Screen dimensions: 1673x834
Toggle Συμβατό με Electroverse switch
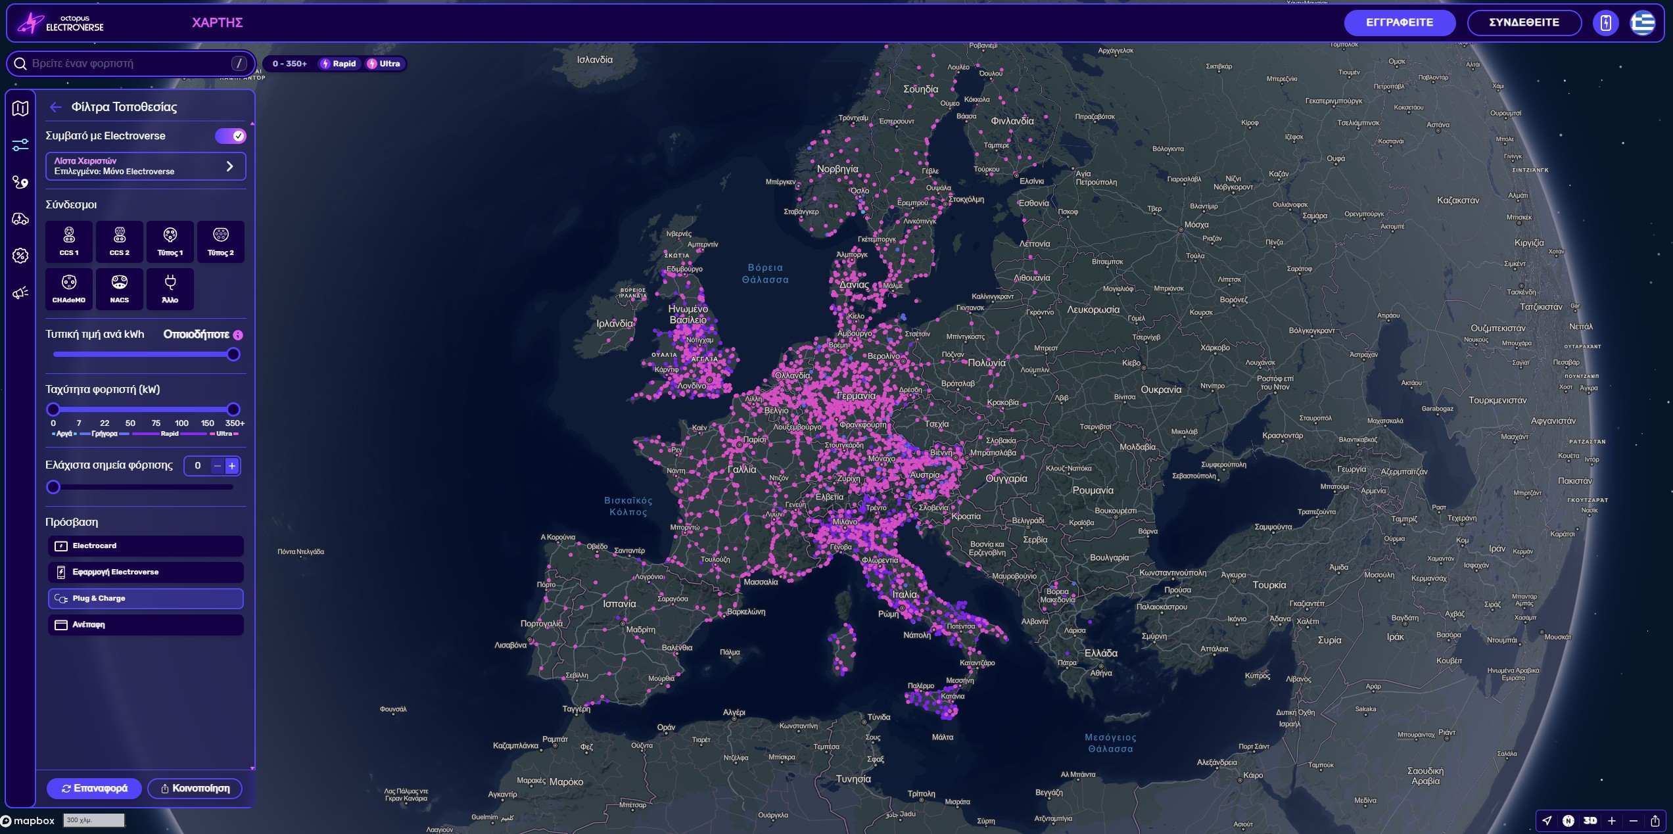[x=230, y=136]
